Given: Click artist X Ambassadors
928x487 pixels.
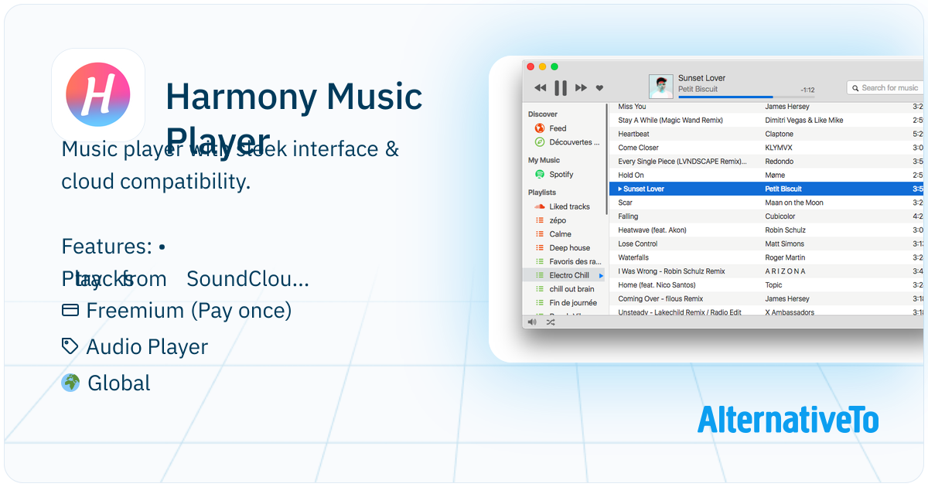Looking at the screenshot, I should pos(789,312).
